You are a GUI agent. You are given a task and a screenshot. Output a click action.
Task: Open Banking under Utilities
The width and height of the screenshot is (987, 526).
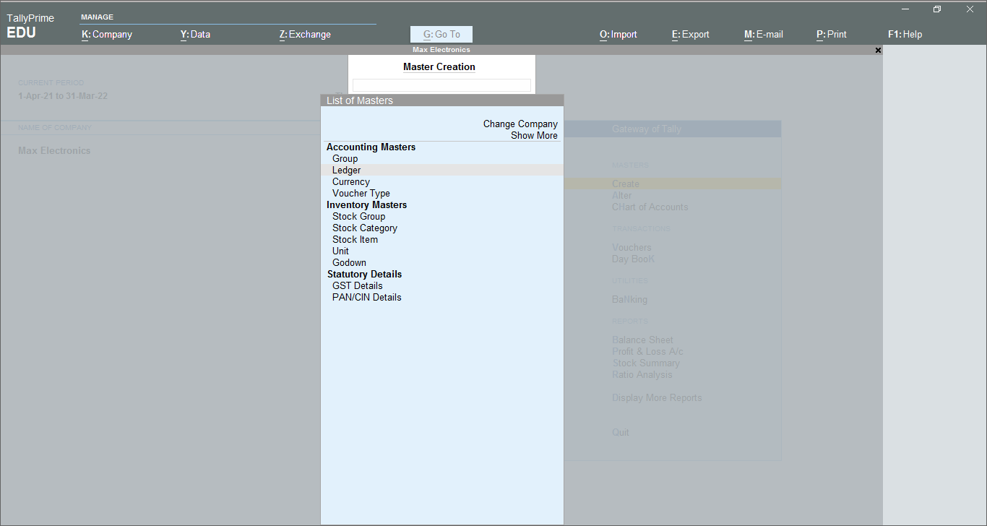(629, 299)
